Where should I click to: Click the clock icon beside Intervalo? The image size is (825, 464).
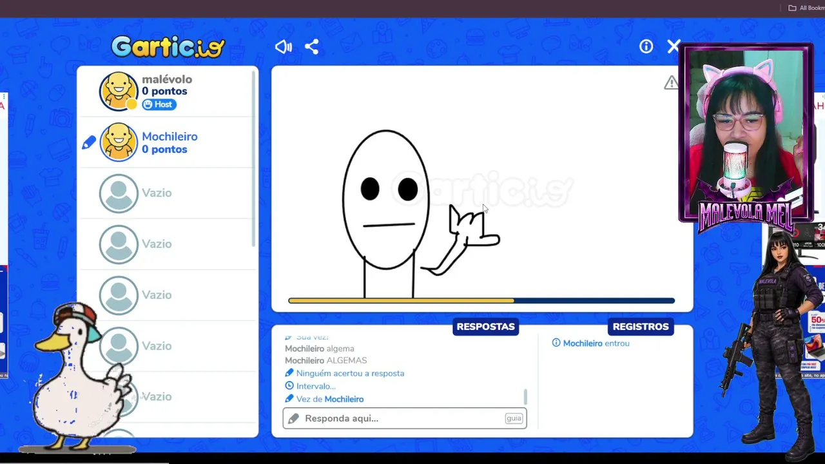coord(289,386)
